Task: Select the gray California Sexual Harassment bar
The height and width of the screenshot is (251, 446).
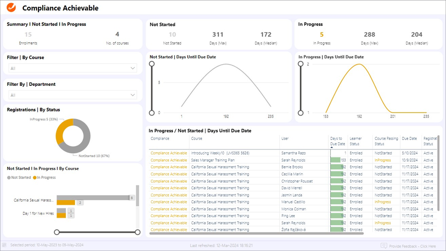Action: tap(95, 197)
